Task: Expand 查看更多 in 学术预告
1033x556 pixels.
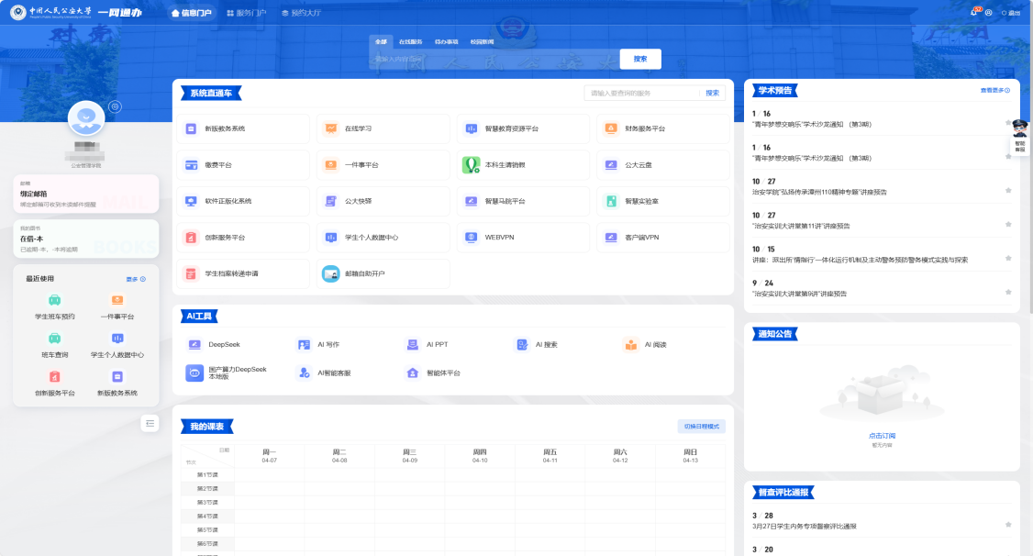Action: point(994,90)
